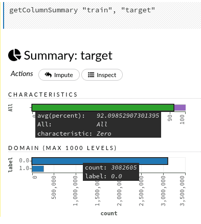Click the Inspect button
The width and height of the screenshot is (201, 224).
point(102,75)
